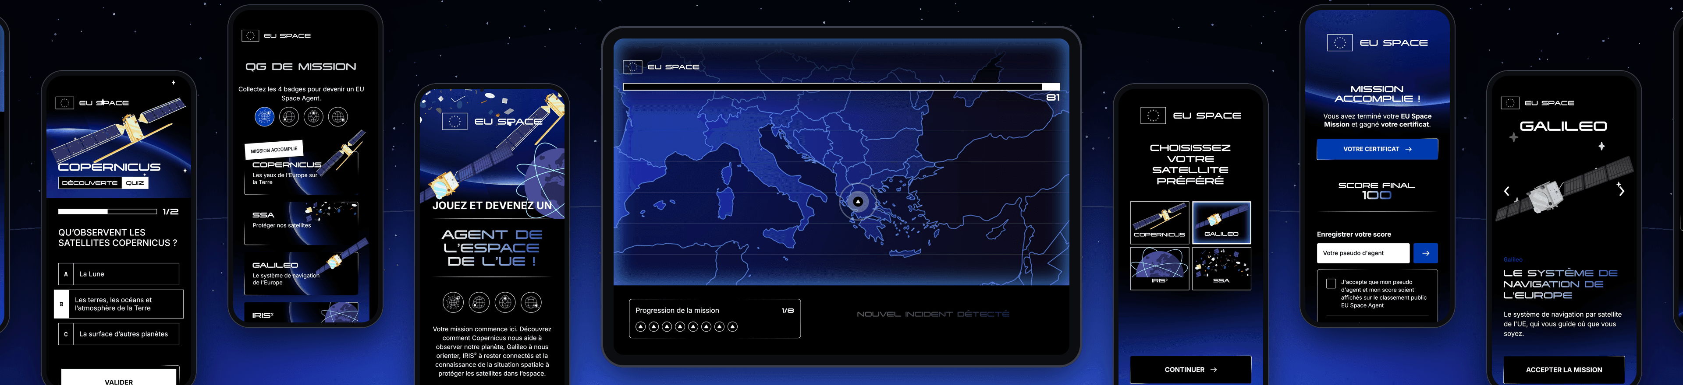Click the EU flag logo on the Agent de l'Espace screen
This screenshot has width=1683, height=385.
455,121
